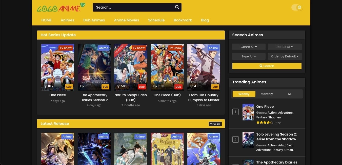Click trending rank 1 number box
Image resolution: width=342 pixels, height=165 pixels.
tap(235, 112)
